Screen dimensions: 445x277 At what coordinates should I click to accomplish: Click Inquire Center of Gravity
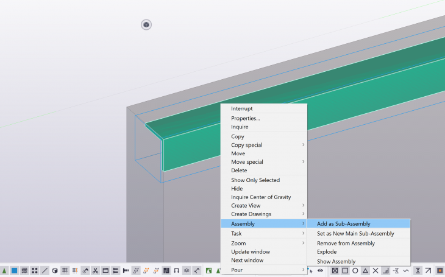click(x=261, y=197)
